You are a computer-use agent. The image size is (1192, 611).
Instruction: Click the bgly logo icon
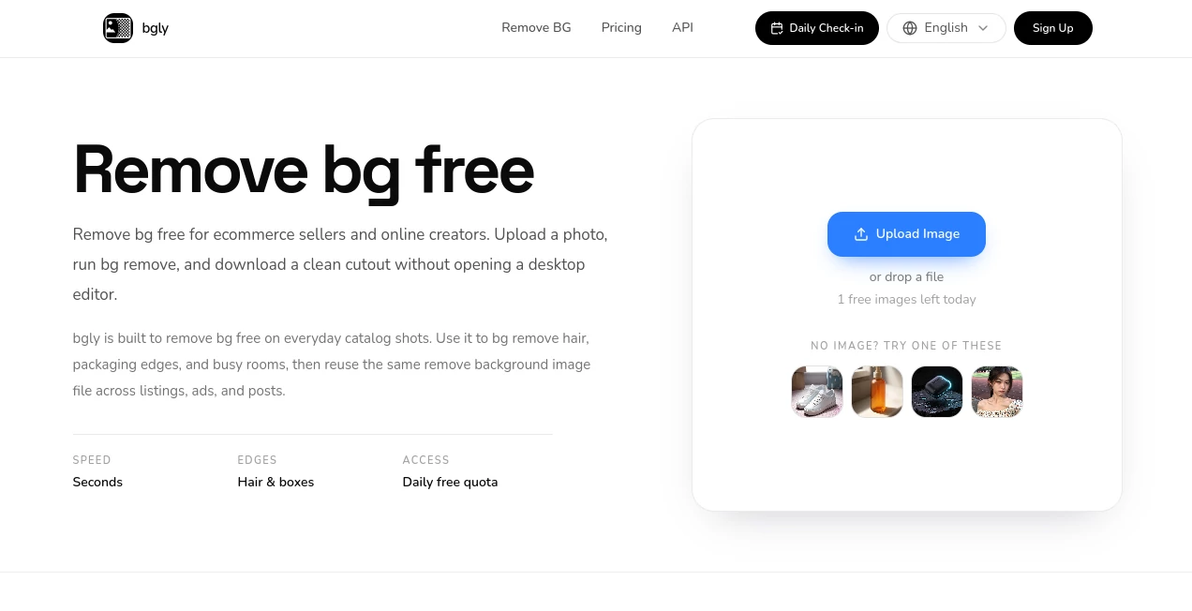pyautogui.click(x=118, y=28)
